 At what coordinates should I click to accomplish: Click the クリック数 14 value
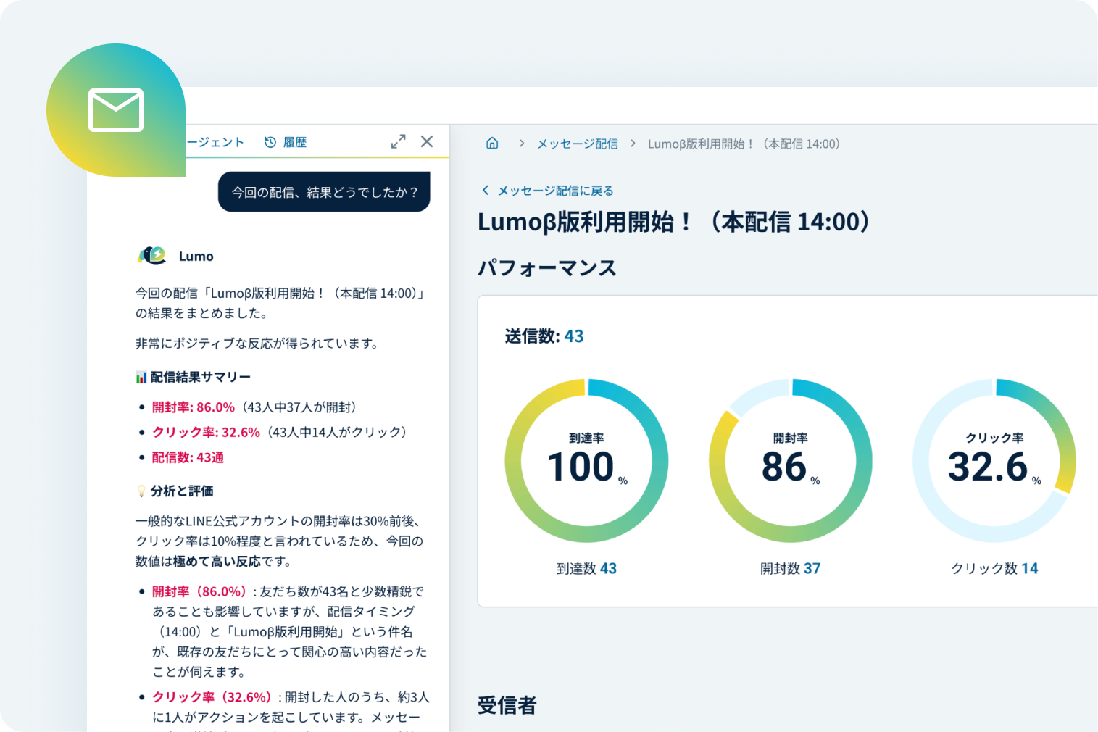pos(994,568)
